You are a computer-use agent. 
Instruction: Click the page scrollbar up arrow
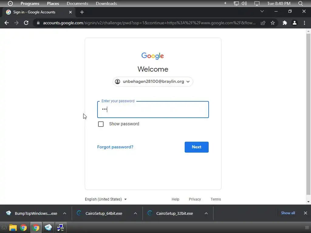(309, 31)
